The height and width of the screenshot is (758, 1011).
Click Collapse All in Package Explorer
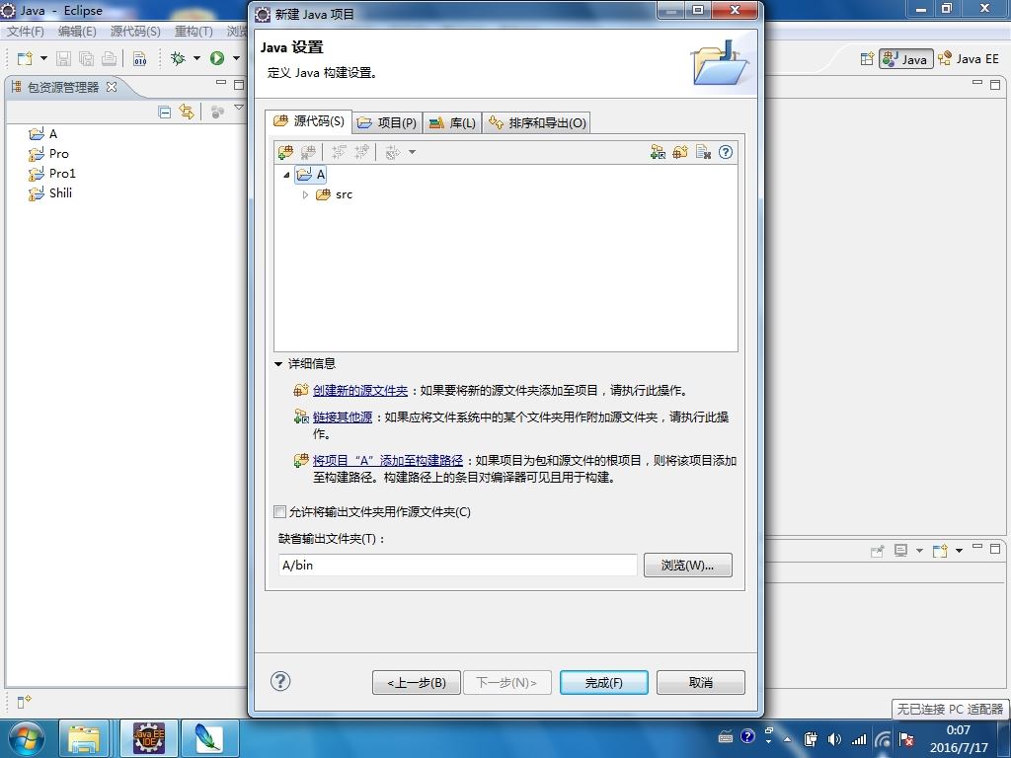coord(165,113)
